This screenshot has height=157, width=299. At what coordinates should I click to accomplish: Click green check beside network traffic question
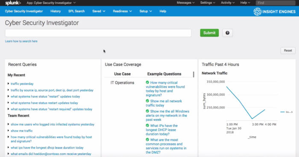147,101
